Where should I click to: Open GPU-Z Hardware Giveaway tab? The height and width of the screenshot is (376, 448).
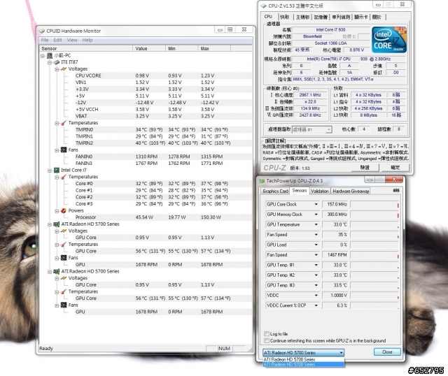click(351, 191)
